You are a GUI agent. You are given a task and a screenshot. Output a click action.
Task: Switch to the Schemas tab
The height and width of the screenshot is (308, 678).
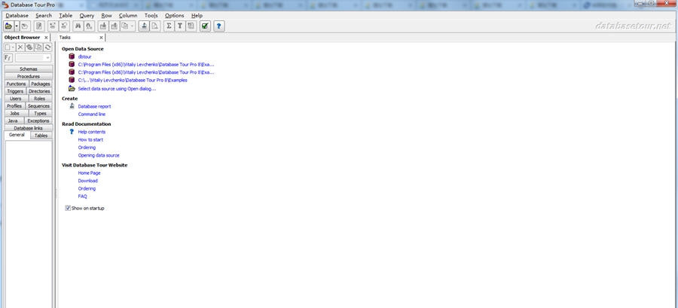pos(29,69)
